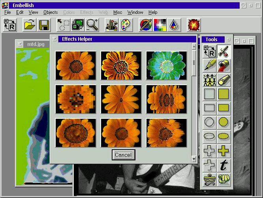Select the yellow flashlight tool
Image resolution: width=263 pixels, height=198 pixels.
(224, 80)
